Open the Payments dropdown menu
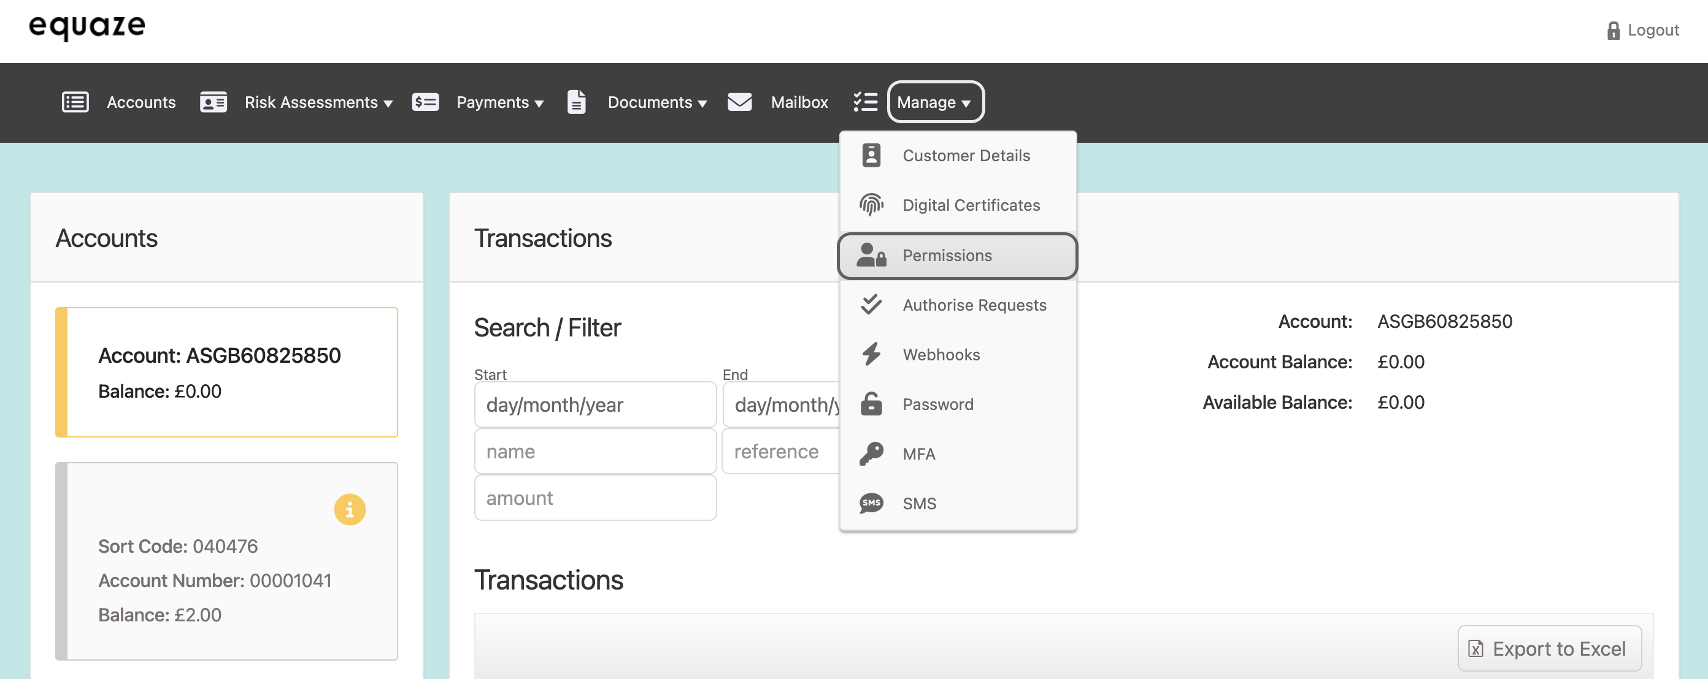Screen dimensions: 1708x679 pyautogui.click(x=499, y=102)
